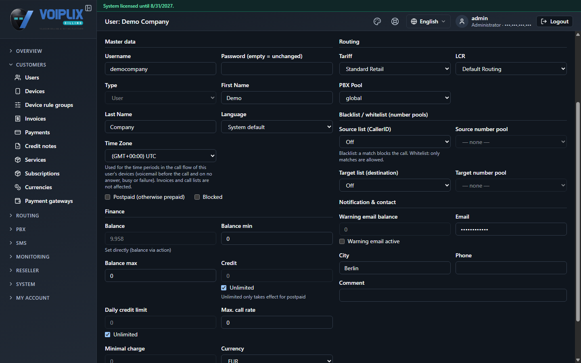This screenshot has height=363, width=581.
Task: Click the Subscriptions icon
Action: pos(18,173)
